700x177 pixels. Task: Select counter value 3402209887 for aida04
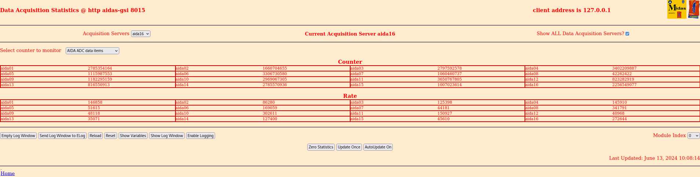click(624, 69)
